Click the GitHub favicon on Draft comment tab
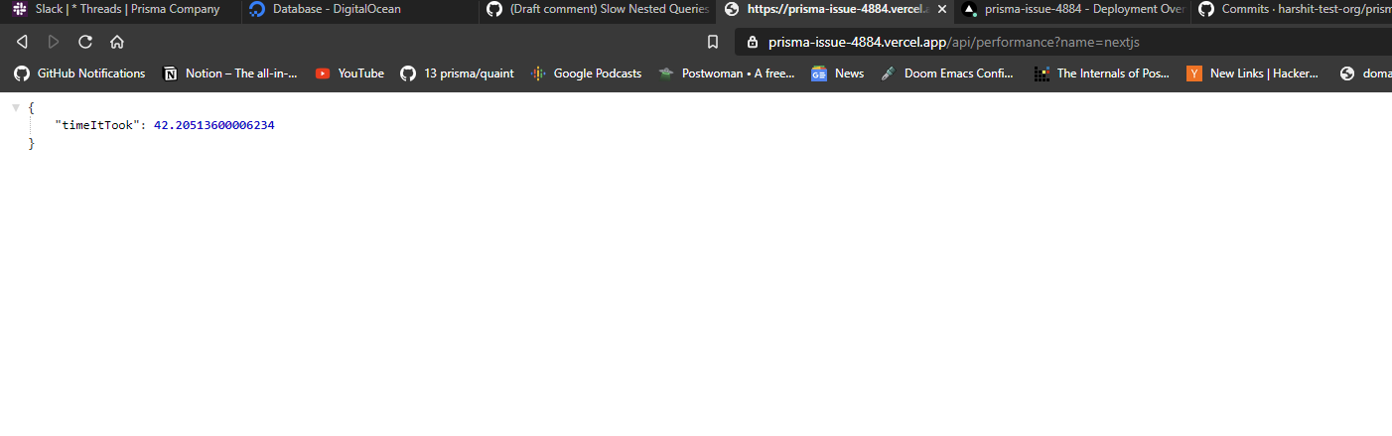 coord(494,9)
